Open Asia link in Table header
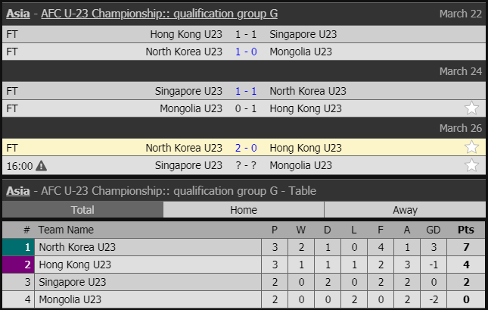The width and height of the screenshot is (488, 310). coord(18,191)
